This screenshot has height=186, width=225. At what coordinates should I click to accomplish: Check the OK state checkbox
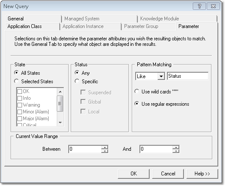click(x=19, y=91)
